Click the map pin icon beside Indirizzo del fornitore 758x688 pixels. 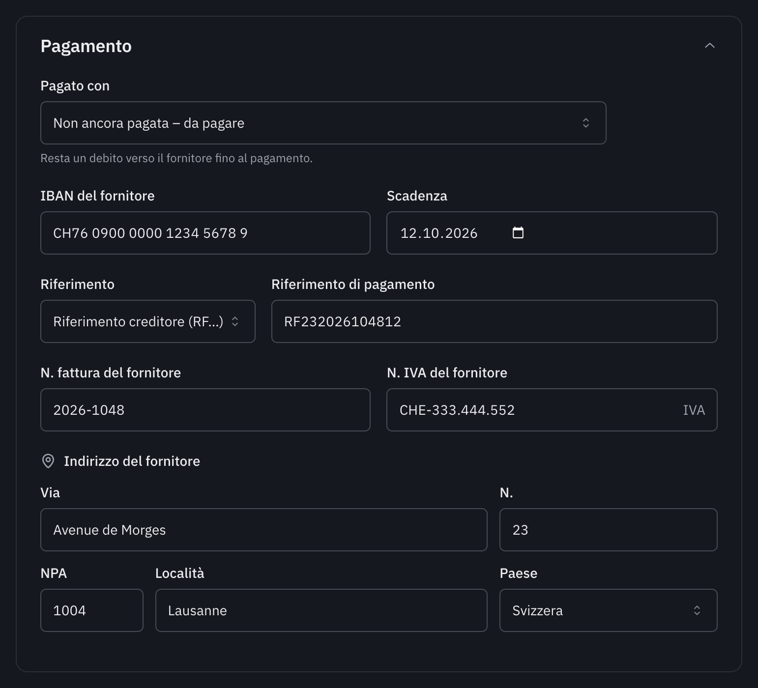tap(48, 461)
